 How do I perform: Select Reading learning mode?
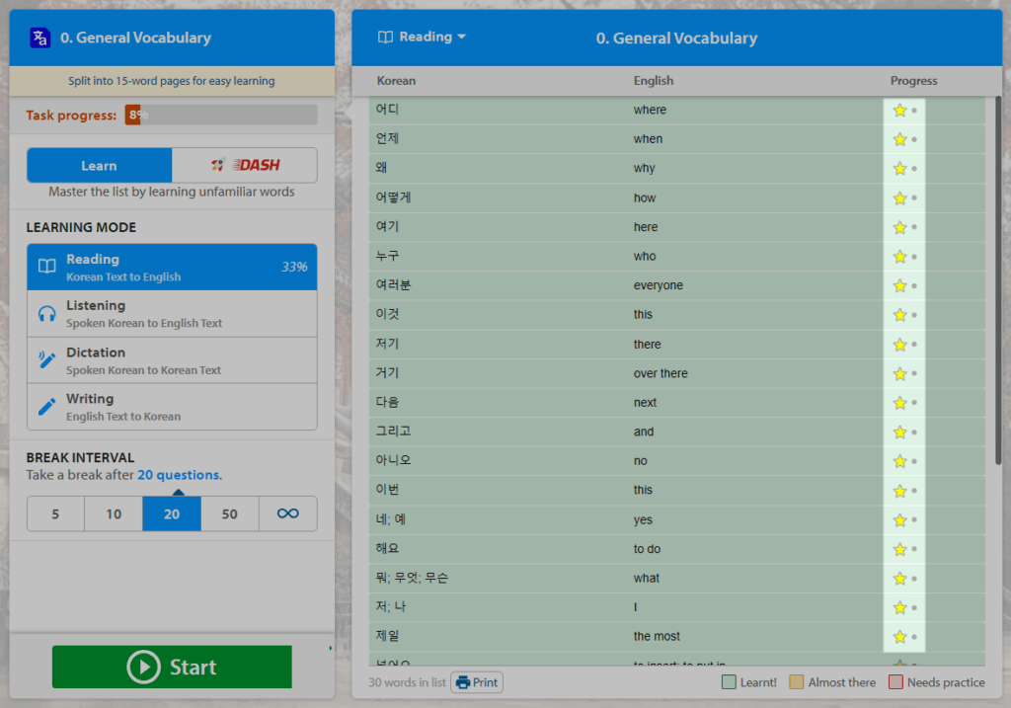point(172,267)
